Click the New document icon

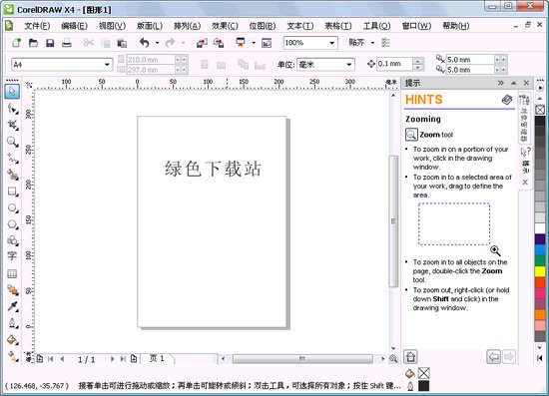(x=16, y=43)
